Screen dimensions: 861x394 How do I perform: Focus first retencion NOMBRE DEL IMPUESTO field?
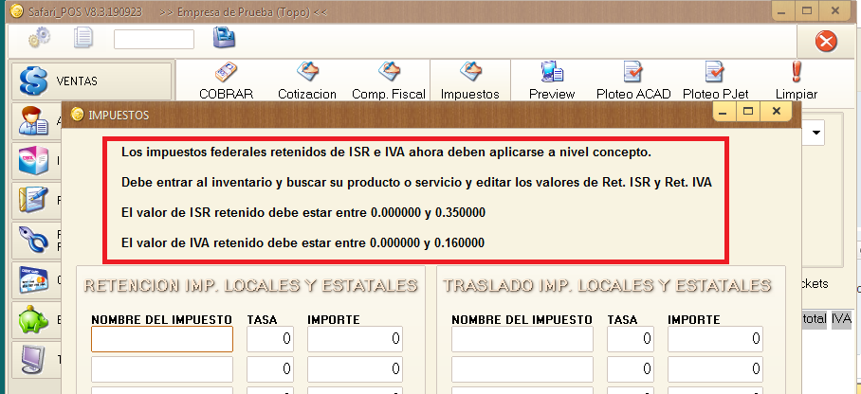162,339
